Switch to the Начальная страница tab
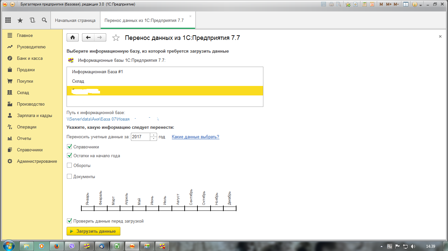 tap(75, 20)
